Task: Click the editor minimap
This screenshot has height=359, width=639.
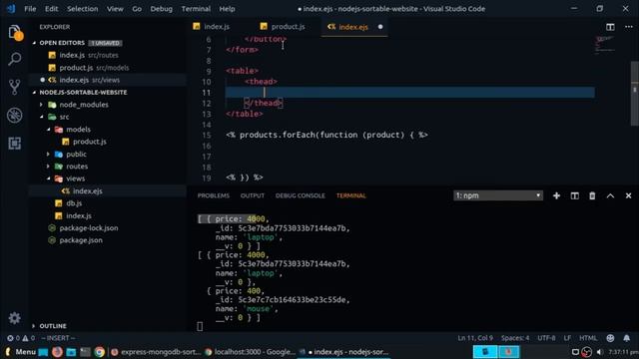Action: (x=605, y=44)
